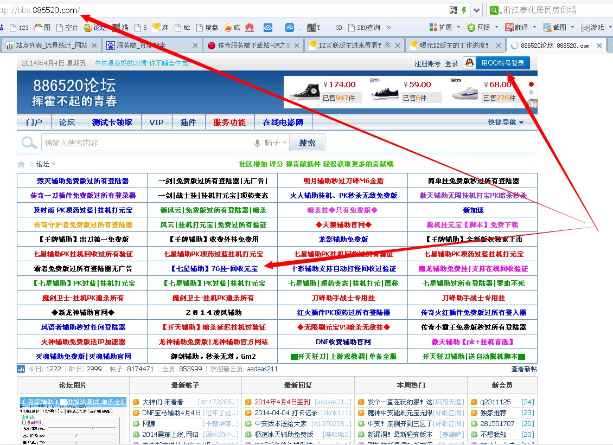Open the 麻 bookmark
Screen dimensions: 613x445
pos(160,27)
